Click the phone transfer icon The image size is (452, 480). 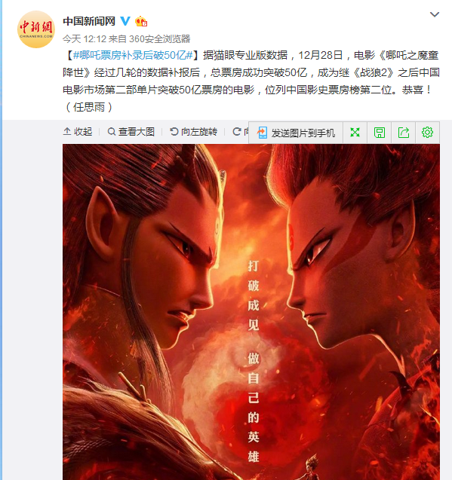(x=262, y=133)
